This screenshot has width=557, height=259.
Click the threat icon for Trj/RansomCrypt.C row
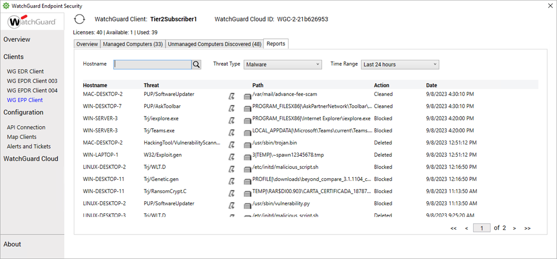232,192
